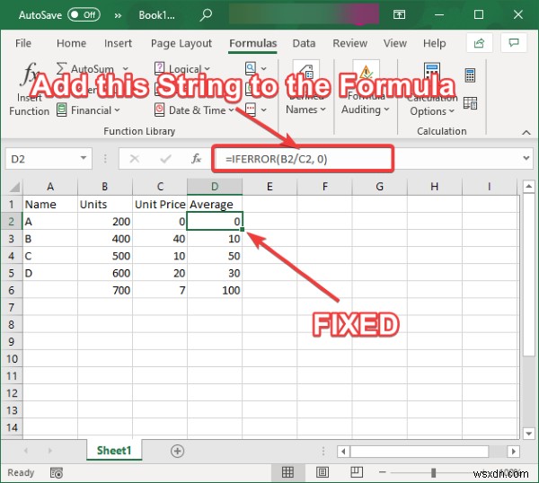Toggle the AutoSave switch
This screenshot has width=539, height=483.
84,14
